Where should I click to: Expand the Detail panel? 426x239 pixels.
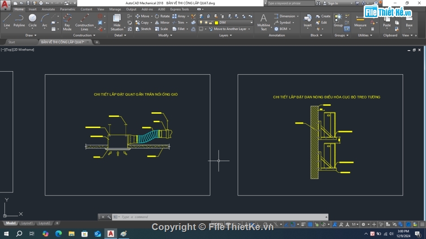[x=120, y=35]
